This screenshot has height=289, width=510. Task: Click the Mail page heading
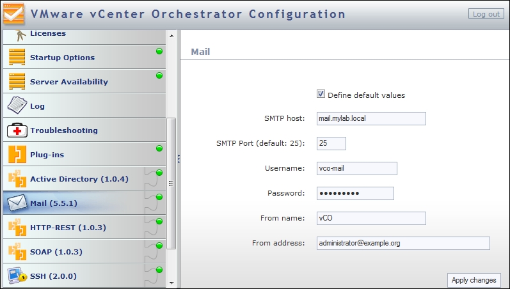(200, 52)
